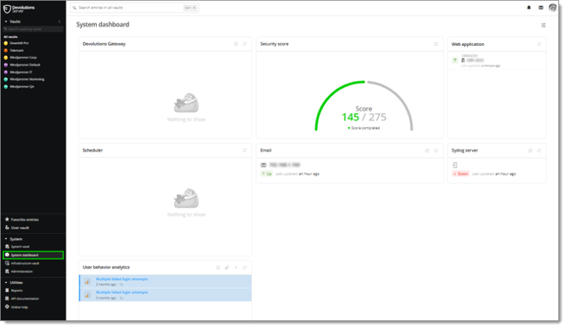566x328 pixels.
Task: Open dashboard layout settings icon
Action: click(x=543, y=25)
